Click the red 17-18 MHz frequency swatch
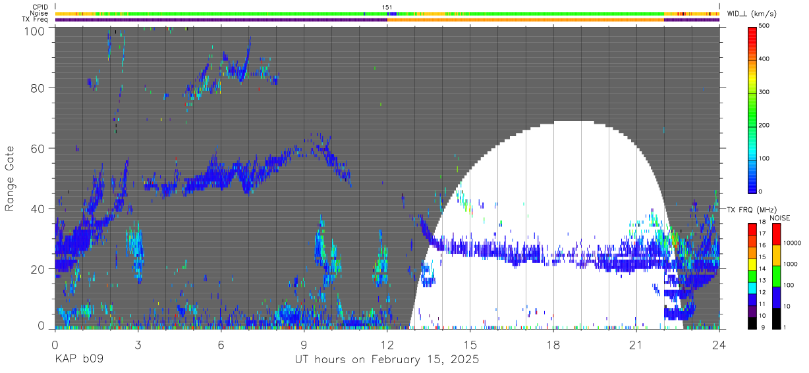The height and width of the screenshot is (373, 809). coord(752,230)
